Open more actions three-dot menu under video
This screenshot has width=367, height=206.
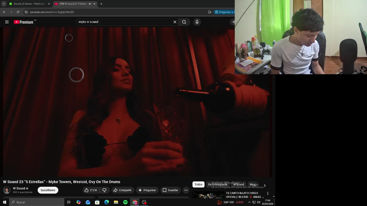pos(186,190)
